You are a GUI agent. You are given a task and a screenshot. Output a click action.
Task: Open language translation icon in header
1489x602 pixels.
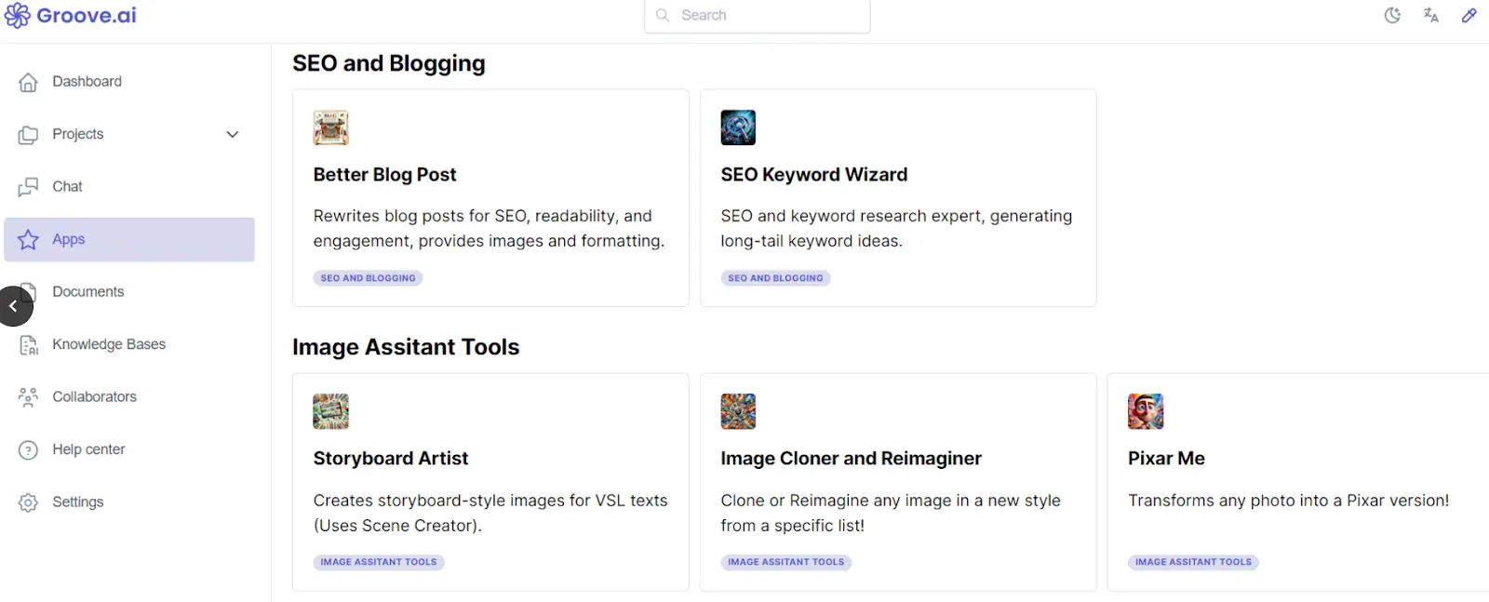1431,15
